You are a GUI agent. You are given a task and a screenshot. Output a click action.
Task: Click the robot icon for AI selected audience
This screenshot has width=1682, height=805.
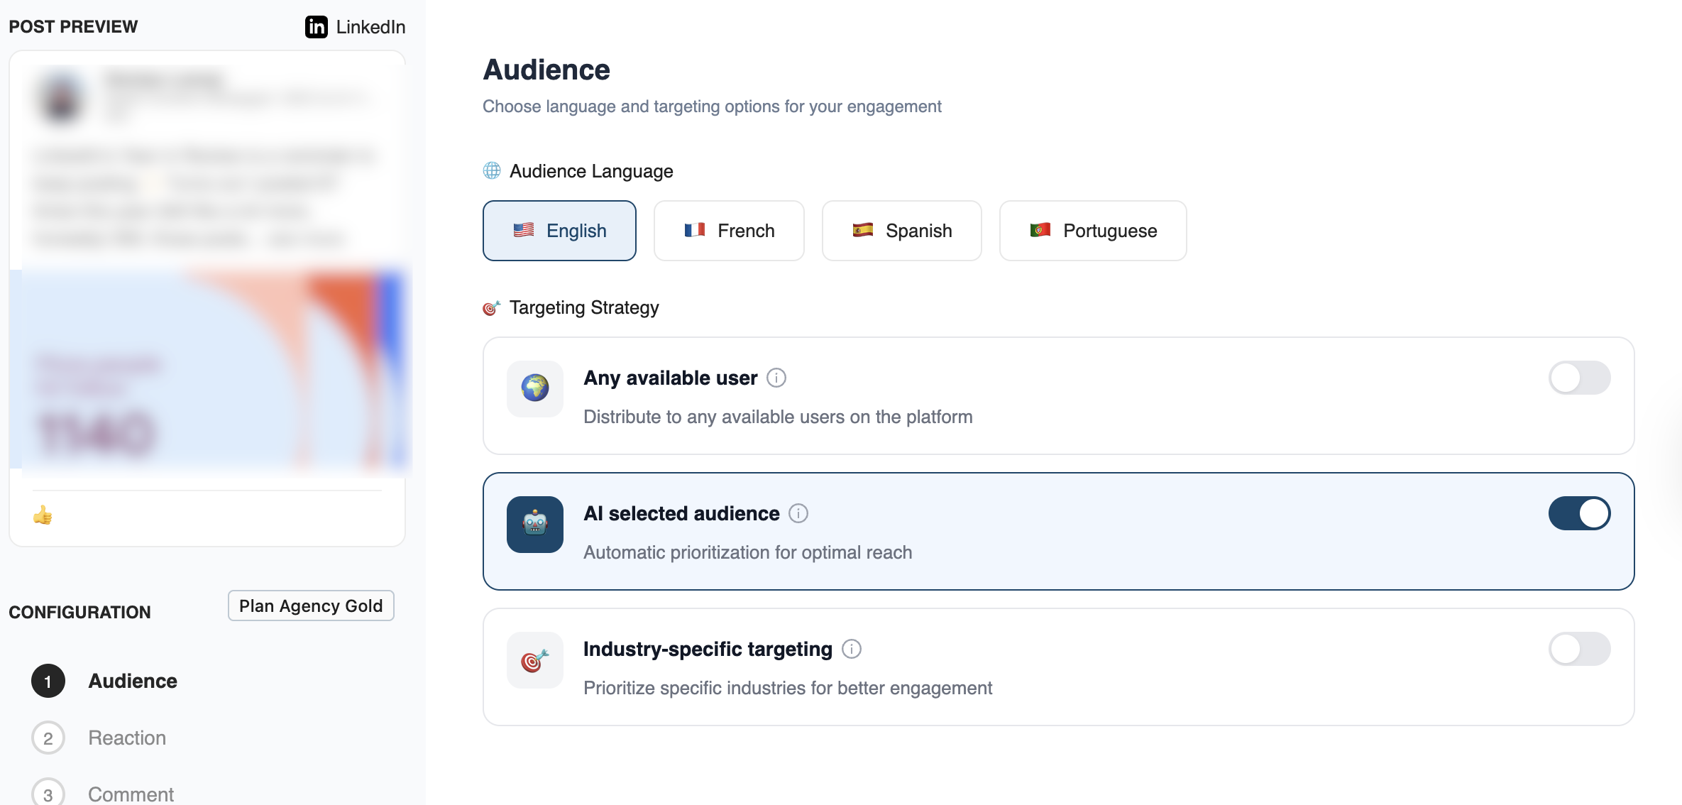click(534, 525)
